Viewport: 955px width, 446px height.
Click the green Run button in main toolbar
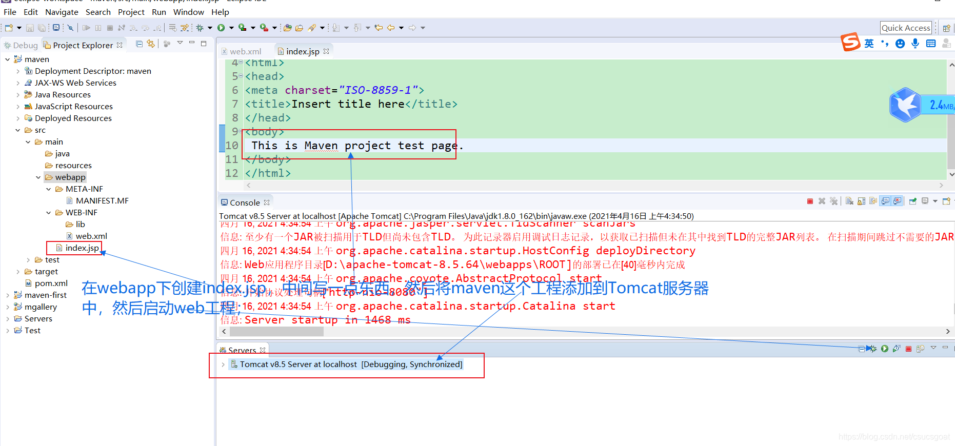coord(221,28)
